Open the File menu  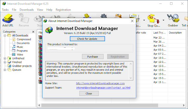(14, 10)
